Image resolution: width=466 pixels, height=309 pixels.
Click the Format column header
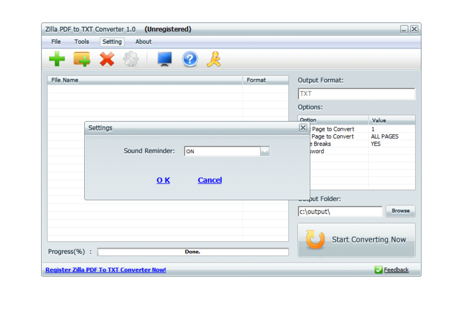click(x=265, y=80)
